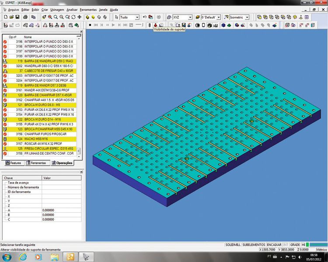This screenshot has width=328, height=262.
Task: Open the Janela menu
Action: pos(103,10)
